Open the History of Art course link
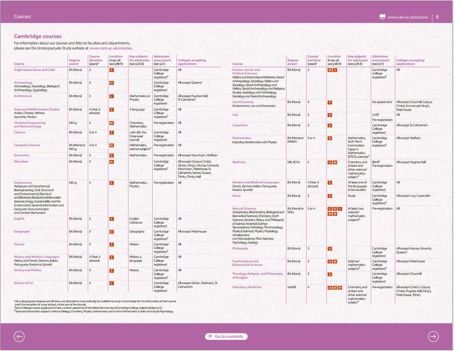 (x=24, y=283)
